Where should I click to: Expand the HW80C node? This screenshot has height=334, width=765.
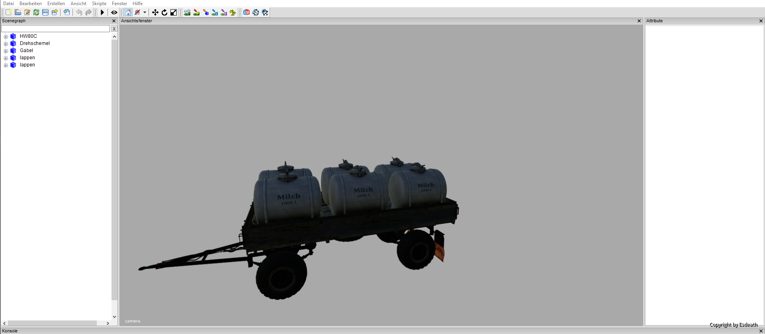pos(6,37)
